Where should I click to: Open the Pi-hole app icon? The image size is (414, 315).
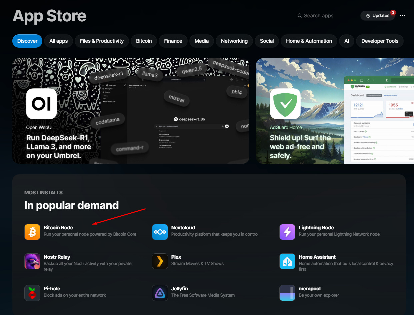pyautogui.click(x=32, y=293)
